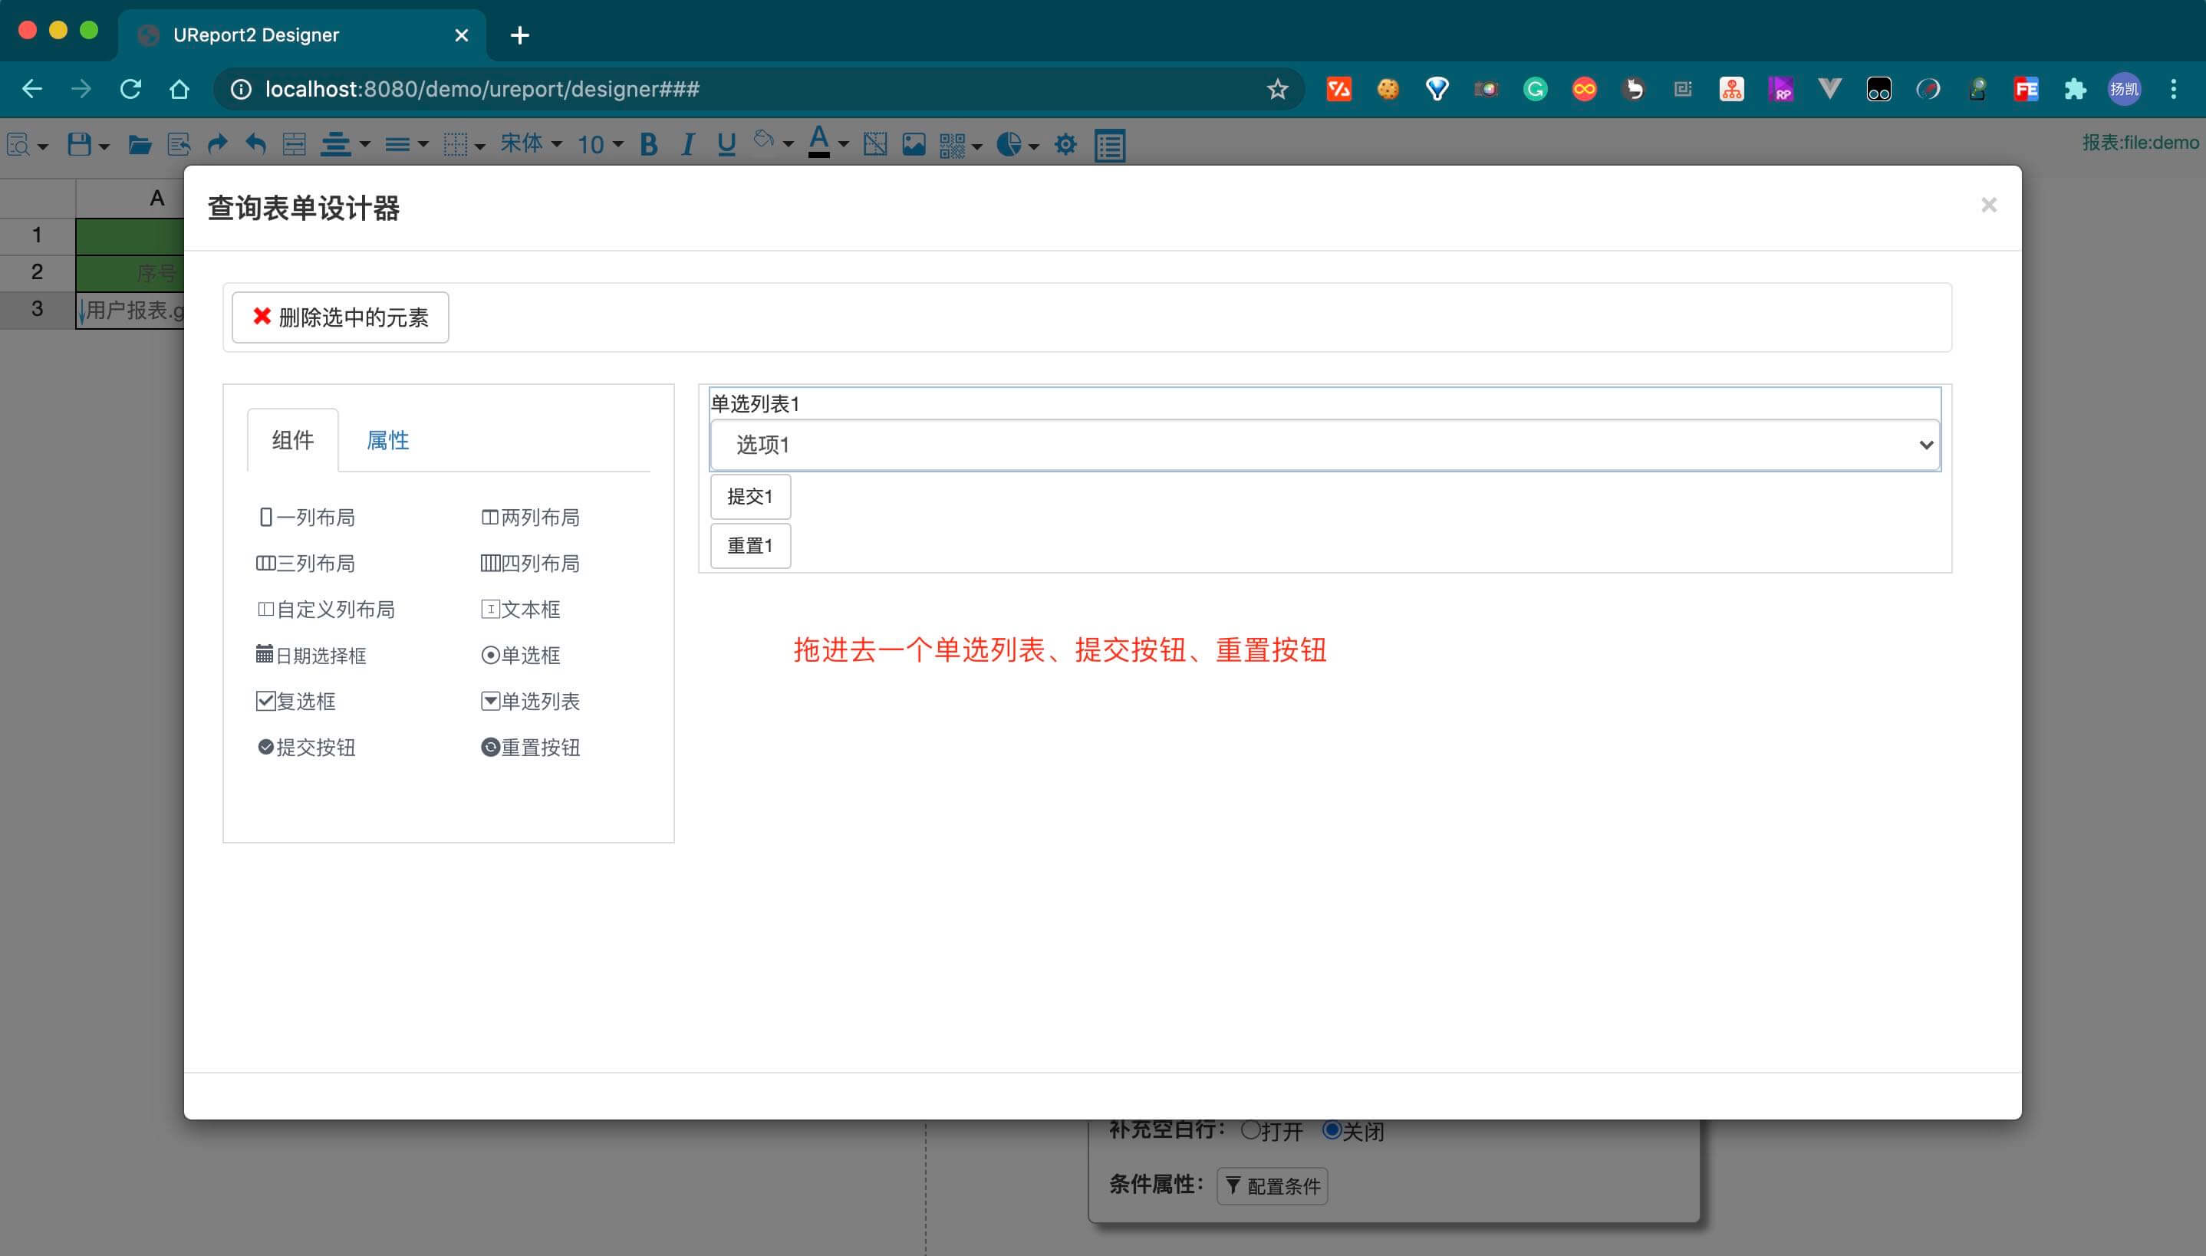The width and height of the screenshot is (2206, 1256).
Task: Bookmark this page with the star
Action: pyautogui.click(x=1277, y=89)
